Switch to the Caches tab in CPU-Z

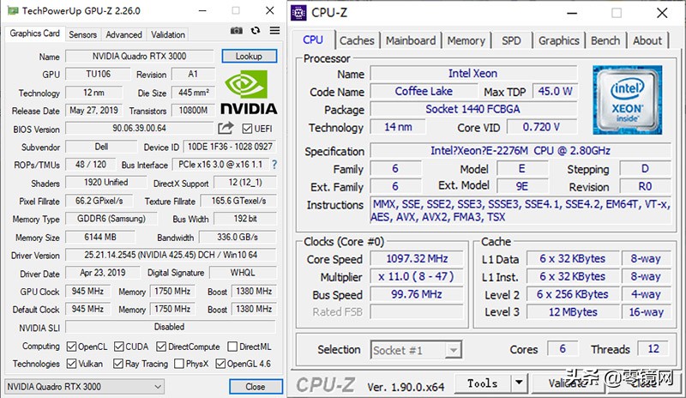click(x=357, y=40)
